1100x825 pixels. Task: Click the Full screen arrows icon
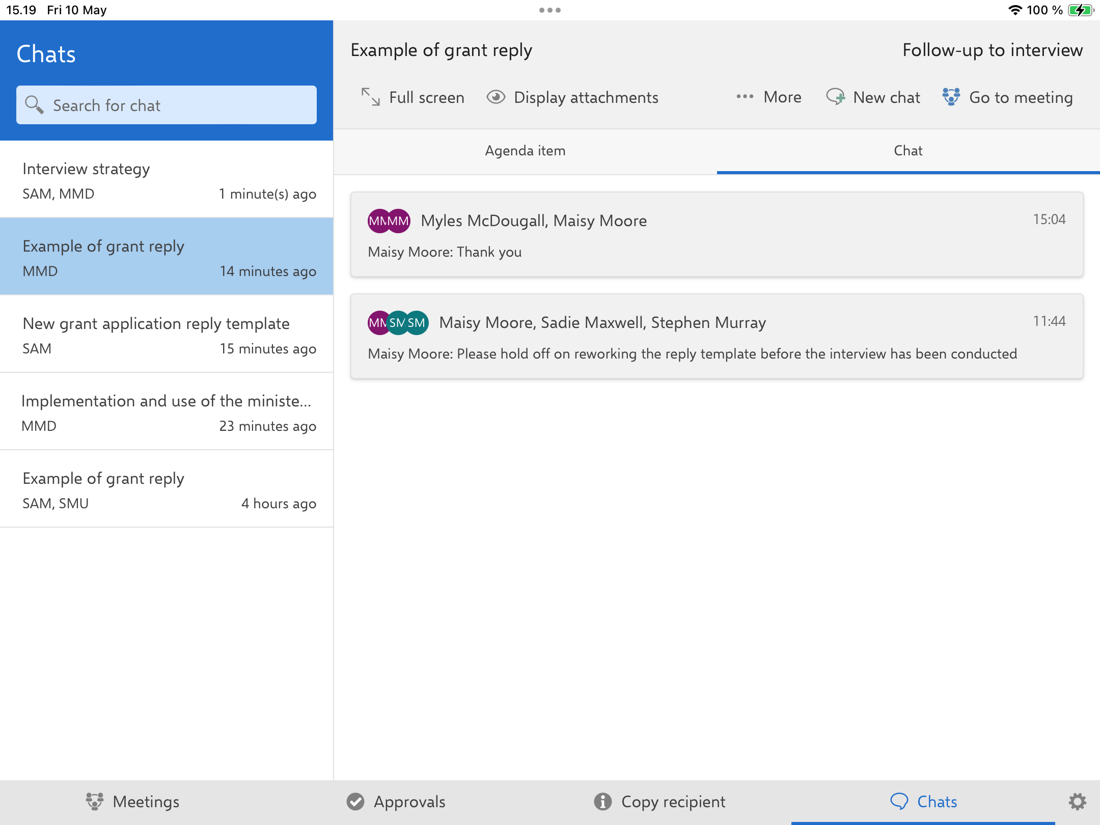point(371,97)
